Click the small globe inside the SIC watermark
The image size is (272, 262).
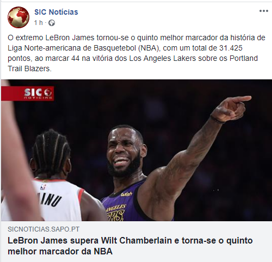pyautogui.click(x=48, y=92)
